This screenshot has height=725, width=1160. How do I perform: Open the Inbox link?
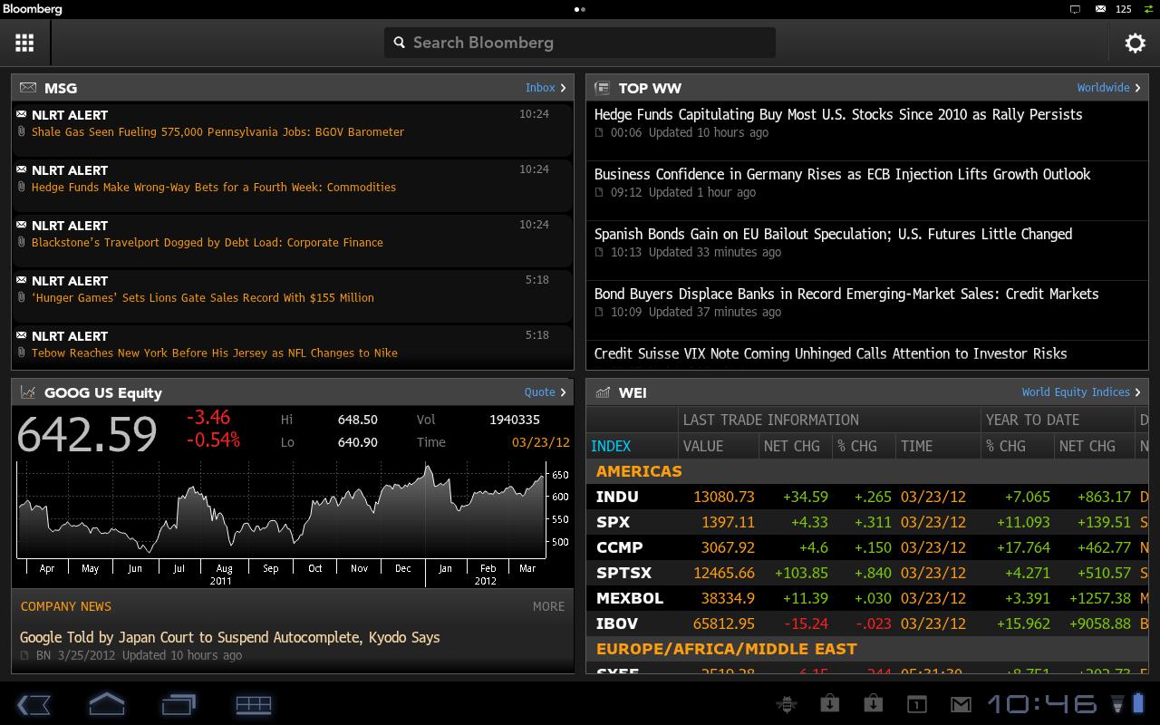540,88
